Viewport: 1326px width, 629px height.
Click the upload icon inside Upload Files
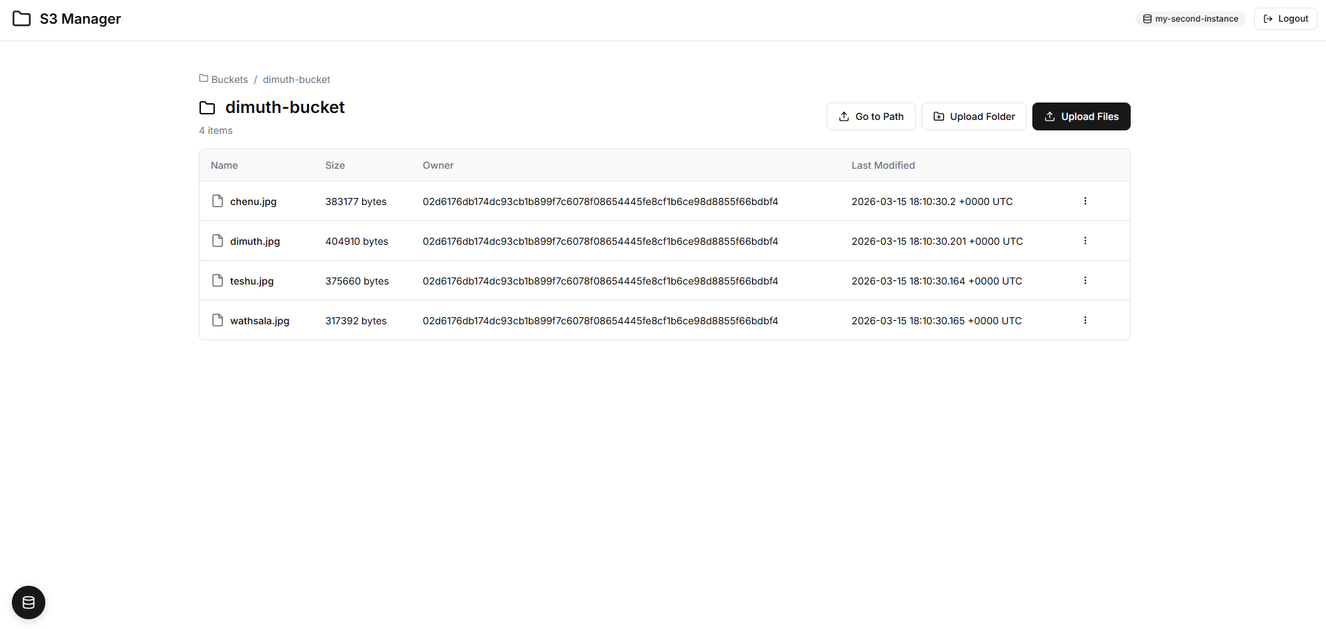[1050, 116]
